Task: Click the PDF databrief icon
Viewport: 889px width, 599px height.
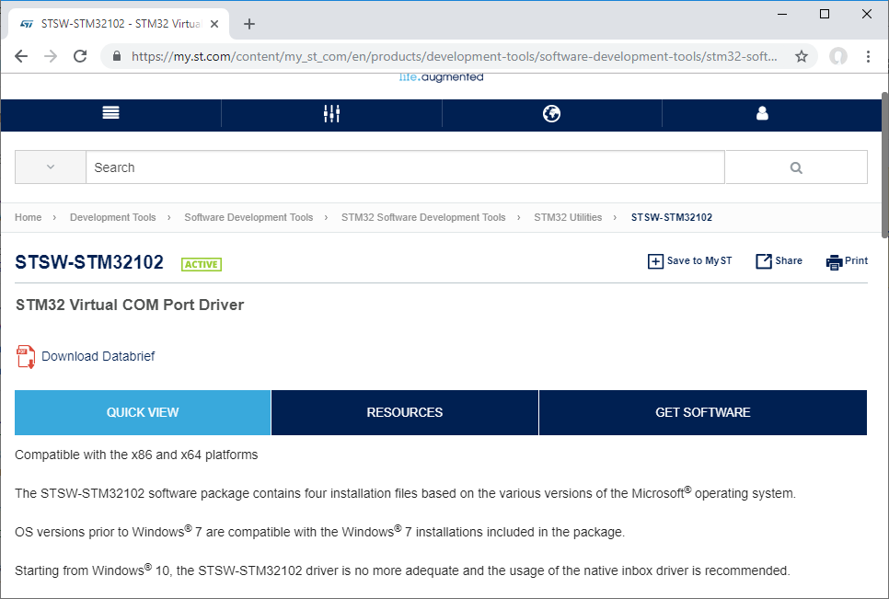Action: 26,356
